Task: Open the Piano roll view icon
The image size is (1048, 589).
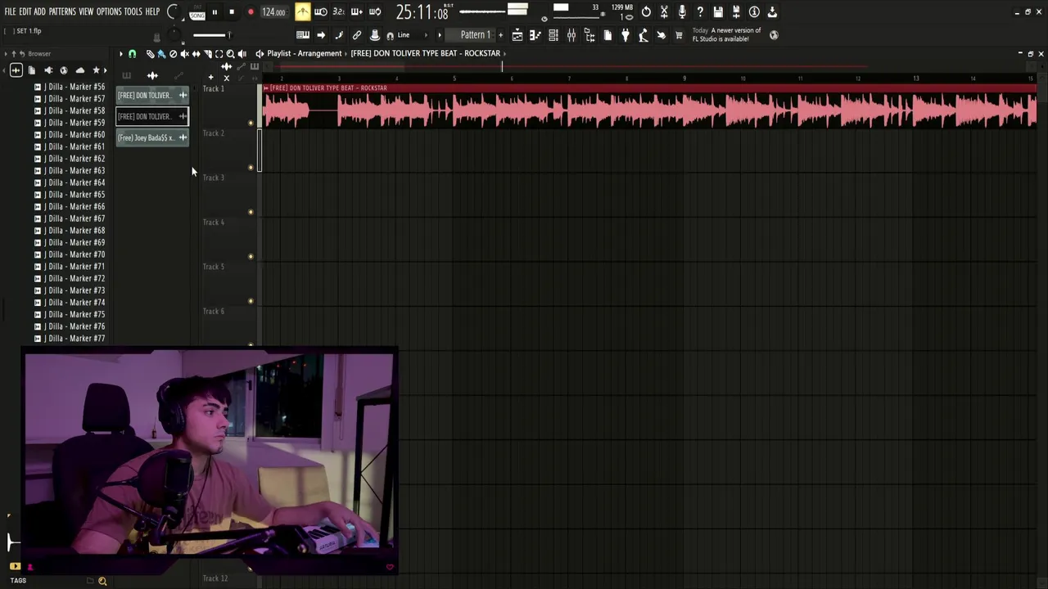Action: (535, 35)
